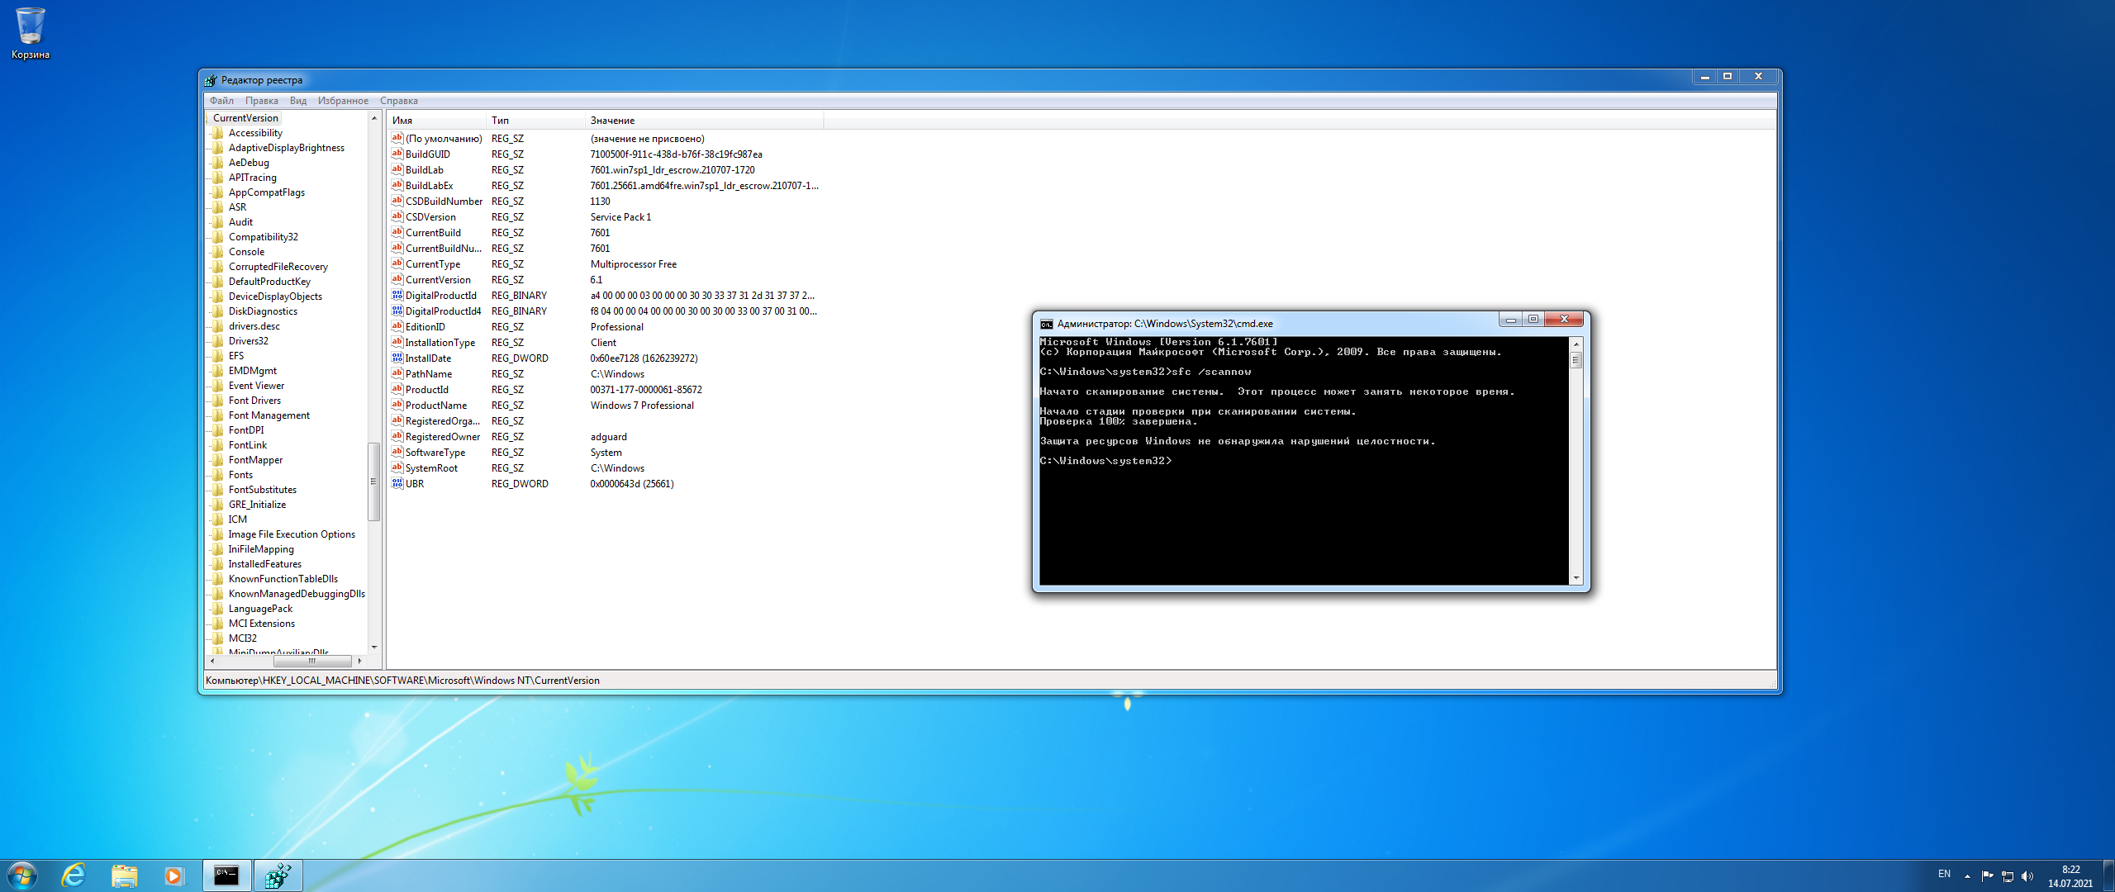2115x892 pixels.
Task: Click the '00371-177-0000061-85672' product ID value
Action: click(646, 390)
